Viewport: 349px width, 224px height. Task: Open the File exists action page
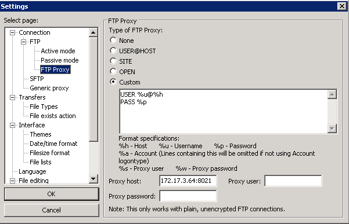[53, 116]
